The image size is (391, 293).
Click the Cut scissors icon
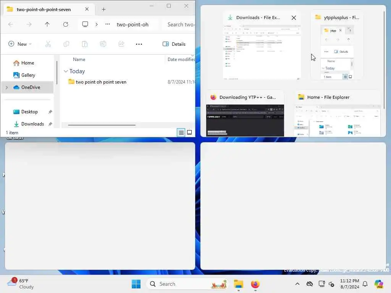click(48, 44)
